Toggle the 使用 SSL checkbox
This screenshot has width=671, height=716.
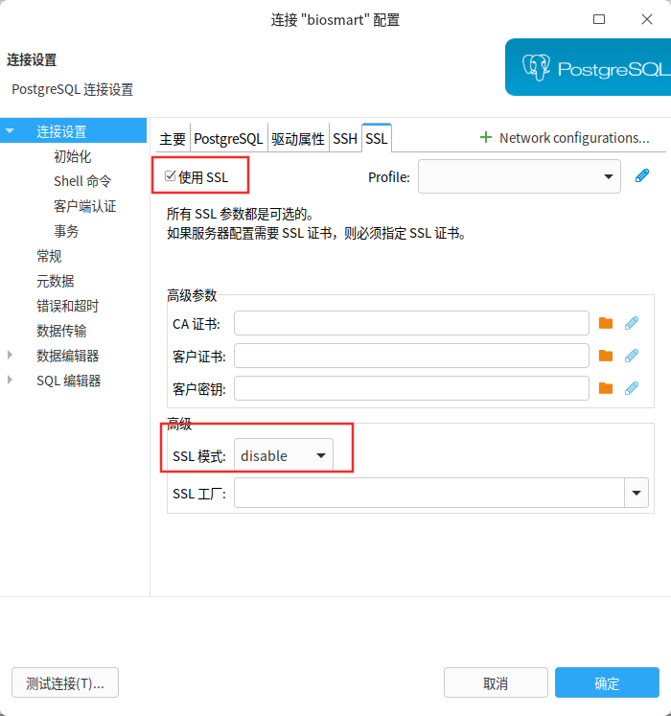point(171,176)
